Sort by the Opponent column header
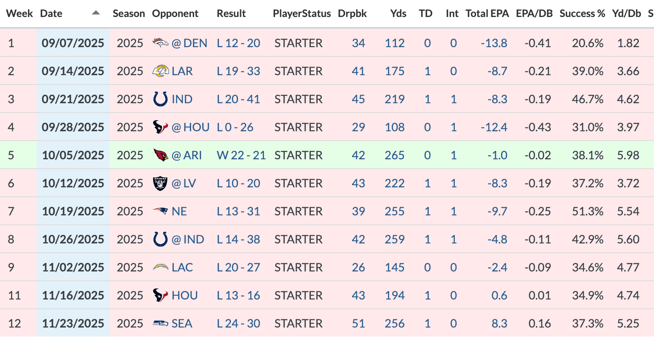This screenshot has width=654, height=339. tap(175, 14)
